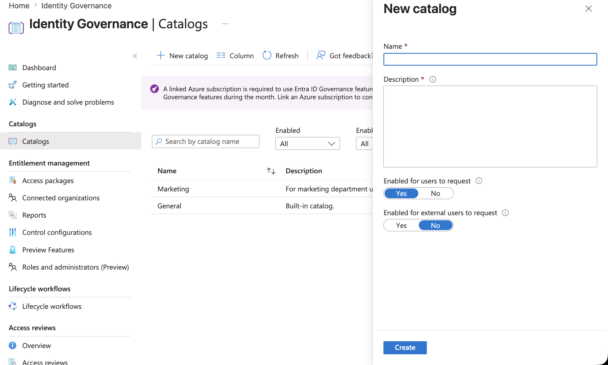Click the Catalogs sidebar icon
The height and width of the screenshot is (365, 608).
pos(12,141)
